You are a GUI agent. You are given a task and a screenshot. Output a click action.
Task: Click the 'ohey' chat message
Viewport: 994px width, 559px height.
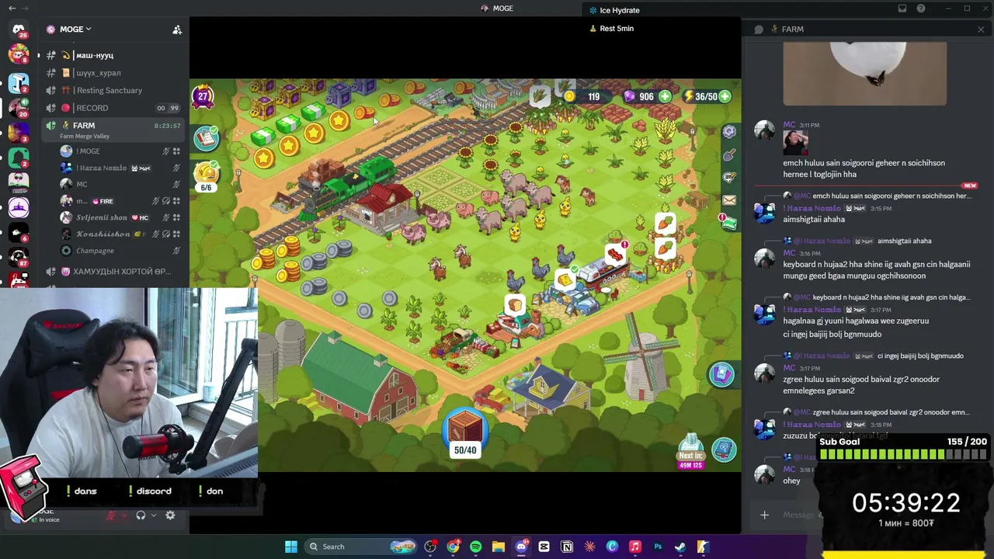pyautogui.click(x=791, y=481)
